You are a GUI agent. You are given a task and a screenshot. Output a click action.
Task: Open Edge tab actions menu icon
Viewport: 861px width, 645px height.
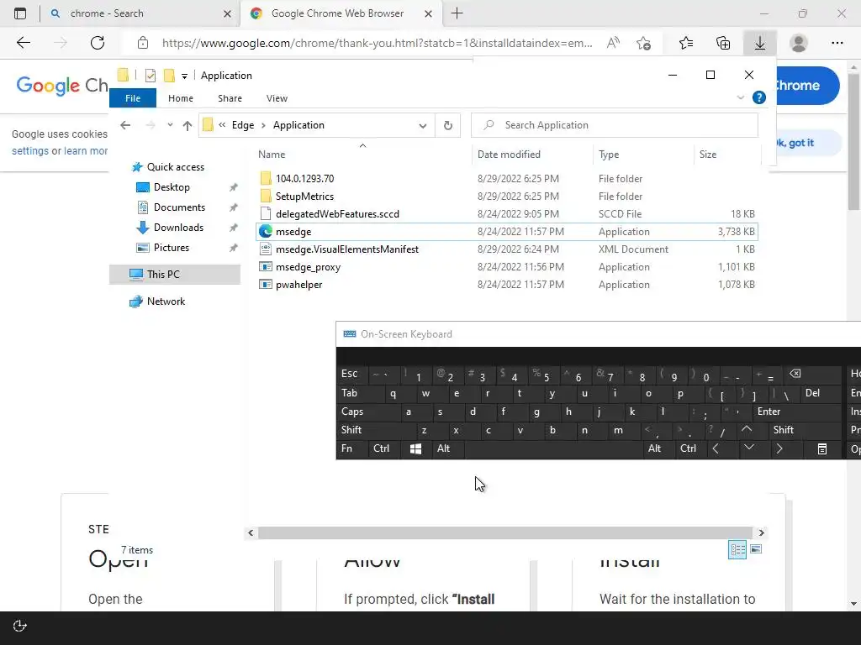click(x=20, y=13)
